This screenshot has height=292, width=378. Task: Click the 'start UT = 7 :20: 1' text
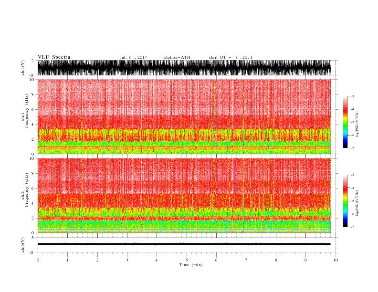[231, 57]
